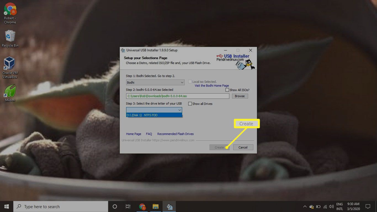Click the Universal USB Installer title bar icon
This screenshot has height=212, width=377.
(123, 50)
